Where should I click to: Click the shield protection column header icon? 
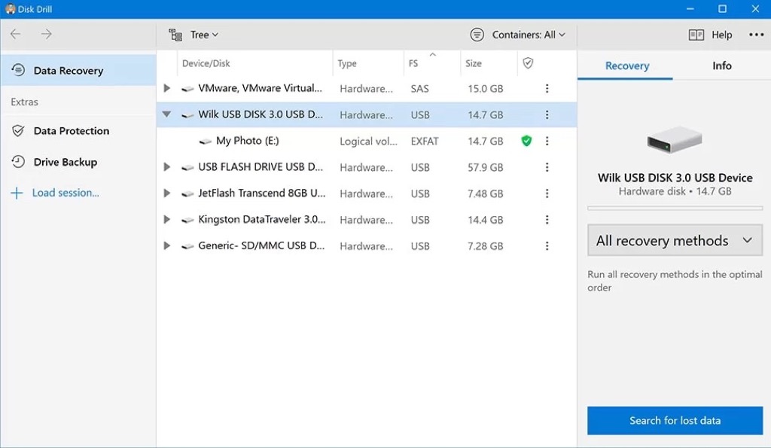coord(528,63)
